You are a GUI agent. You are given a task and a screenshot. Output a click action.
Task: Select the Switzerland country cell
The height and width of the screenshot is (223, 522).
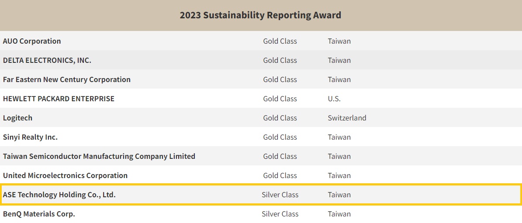(x=347, y=118)
